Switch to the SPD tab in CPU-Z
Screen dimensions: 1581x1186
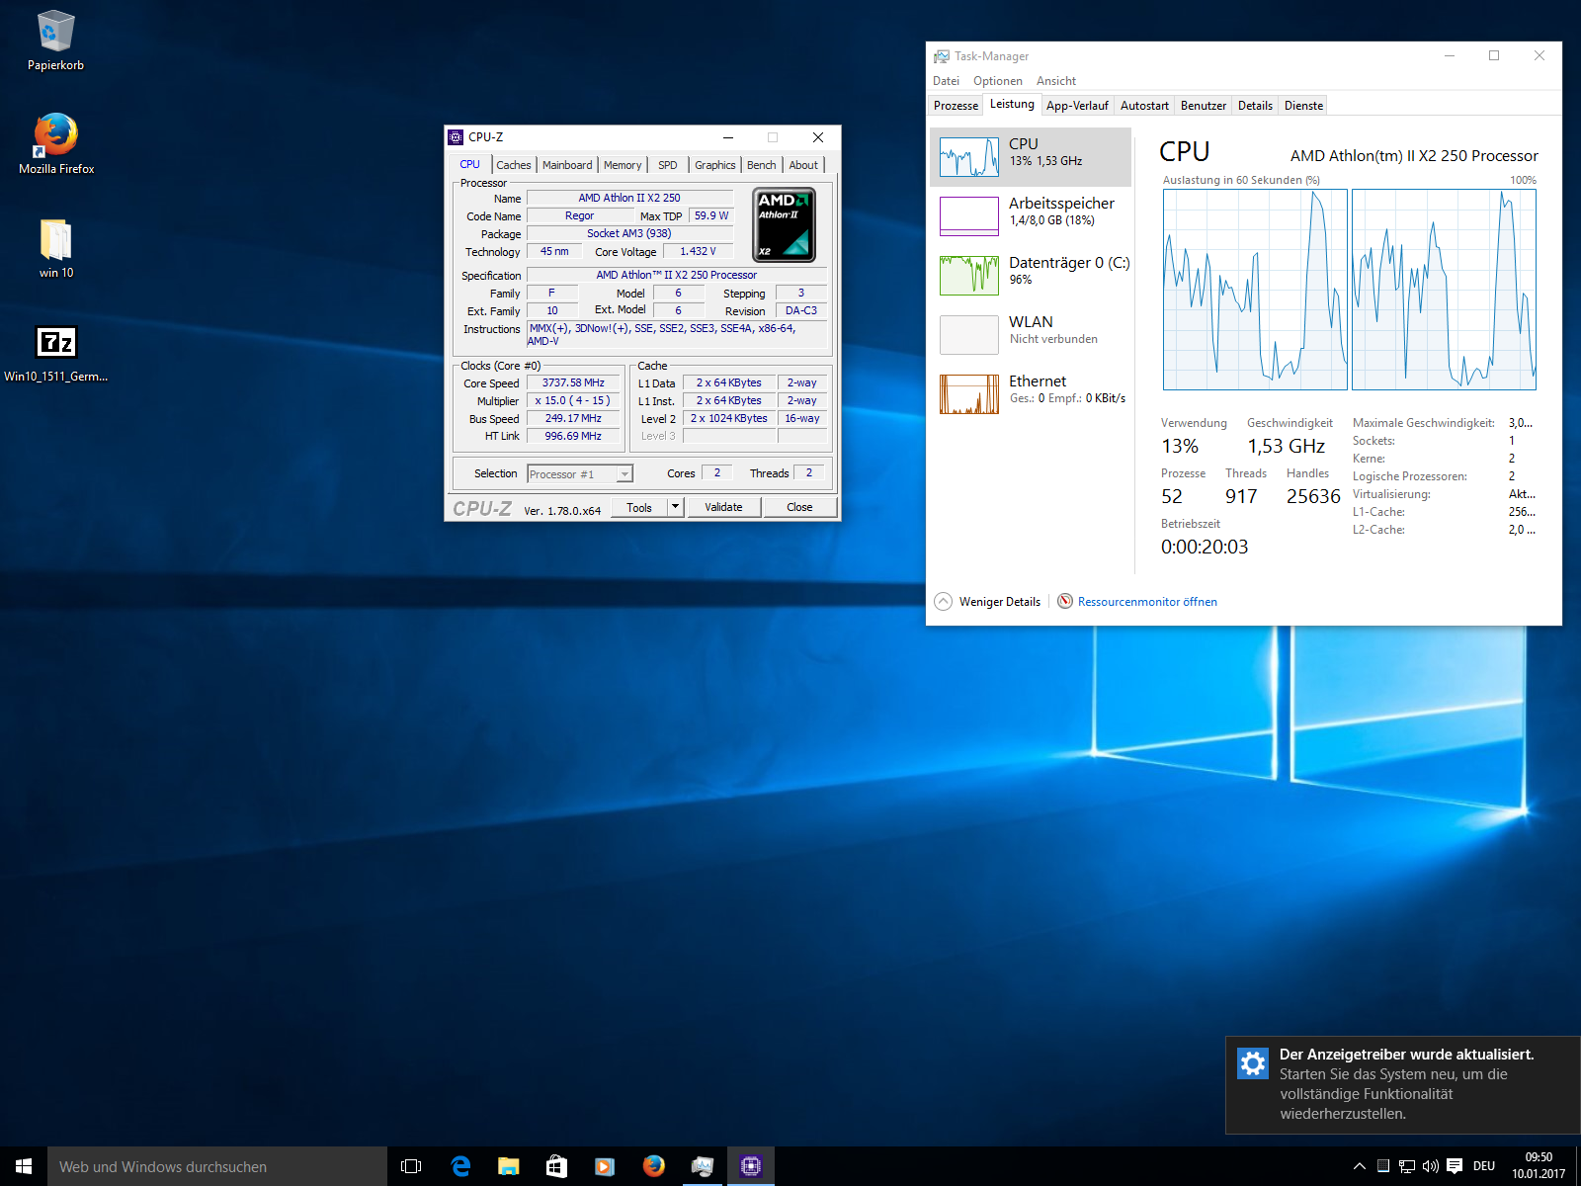[x=668, y=165]
